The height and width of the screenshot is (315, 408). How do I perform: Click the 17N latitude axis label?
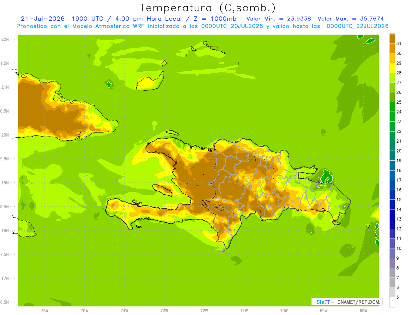[5, 278]
